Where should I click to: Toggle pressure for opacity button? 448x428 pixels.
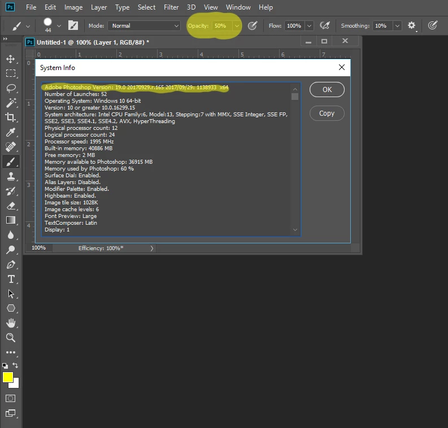tap(253, 26)
